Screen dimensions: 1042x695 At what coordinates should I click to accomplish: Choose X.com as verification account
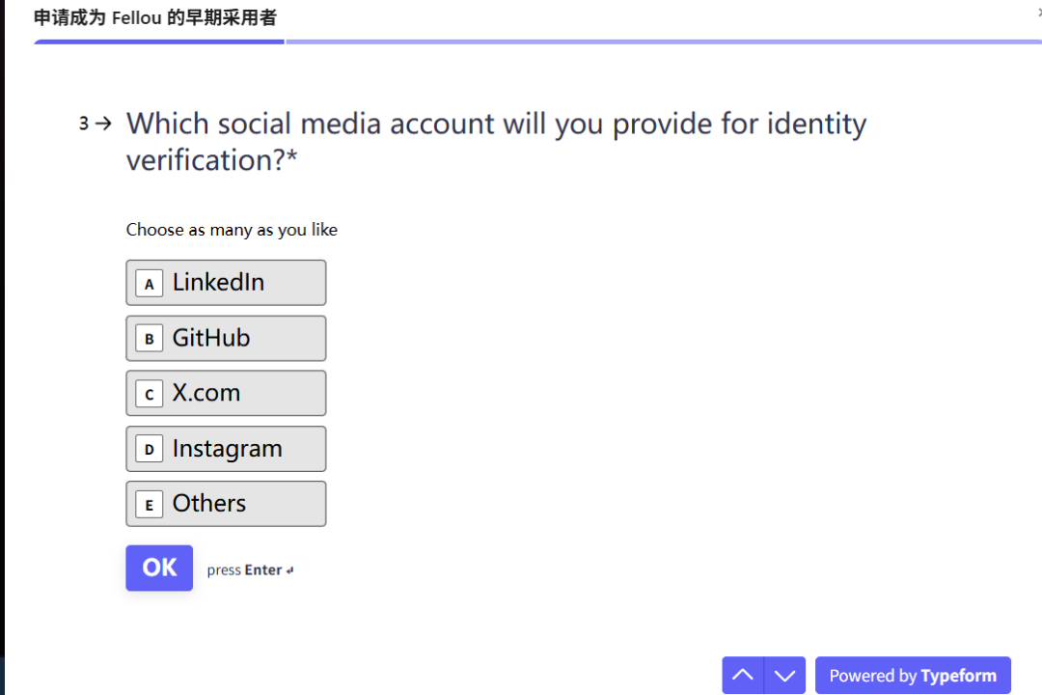(226, 393)
